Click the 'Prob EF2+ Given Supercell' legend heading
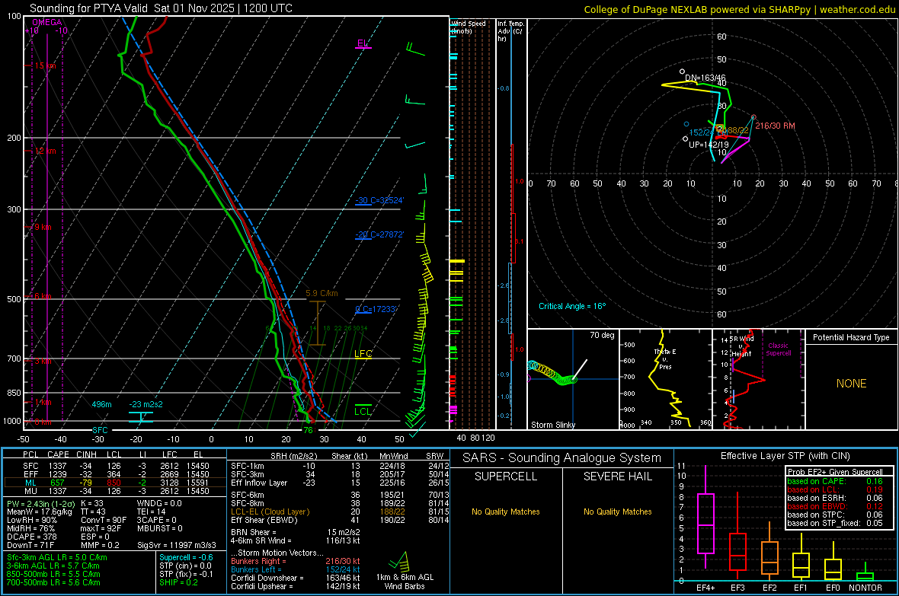This screenshot has width=899, height=596. tap(835, 472)
